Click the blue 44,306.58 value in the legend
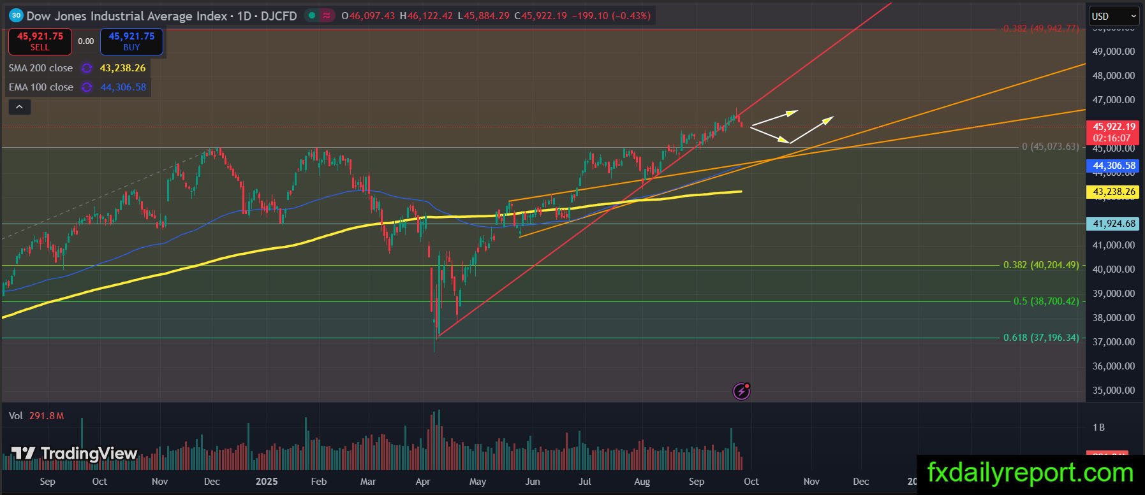Image resolution: width=1145 pixels, height=495 pixels. point(123,87)
